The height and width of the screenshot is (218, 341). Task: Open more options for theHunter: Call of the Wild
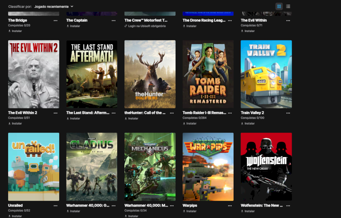(x=172, y=113)
